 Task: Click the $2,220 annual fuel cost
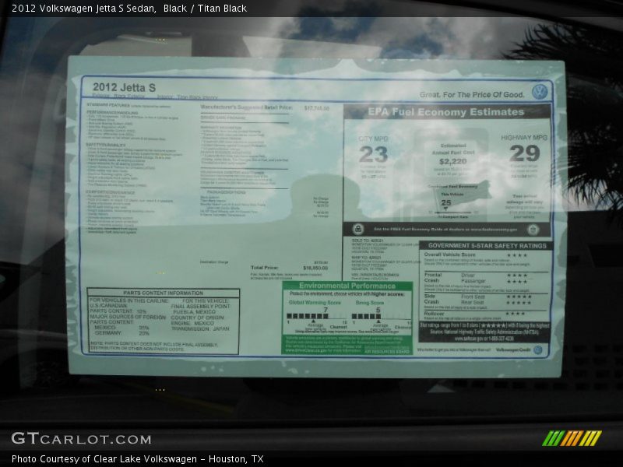tap(453, 161)
